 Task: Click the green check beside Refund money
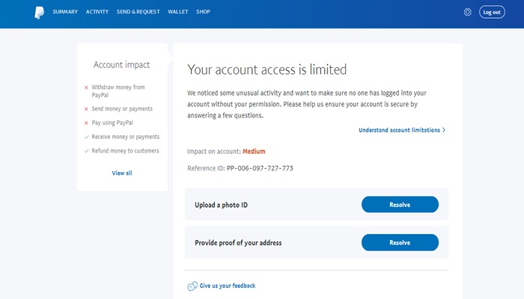click(86, 151)
